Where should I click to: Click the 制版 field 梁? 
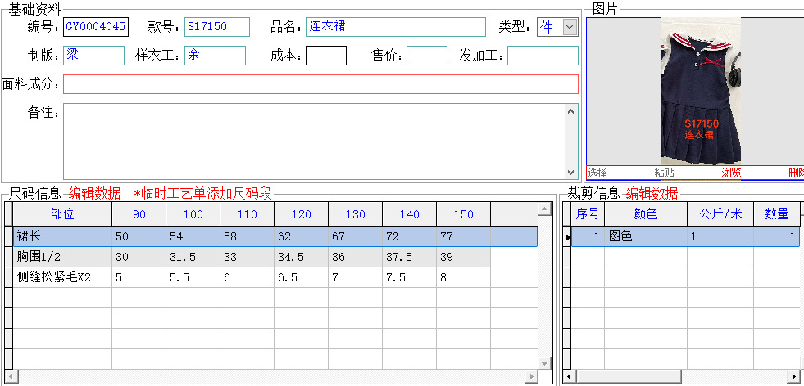(93, 56)
